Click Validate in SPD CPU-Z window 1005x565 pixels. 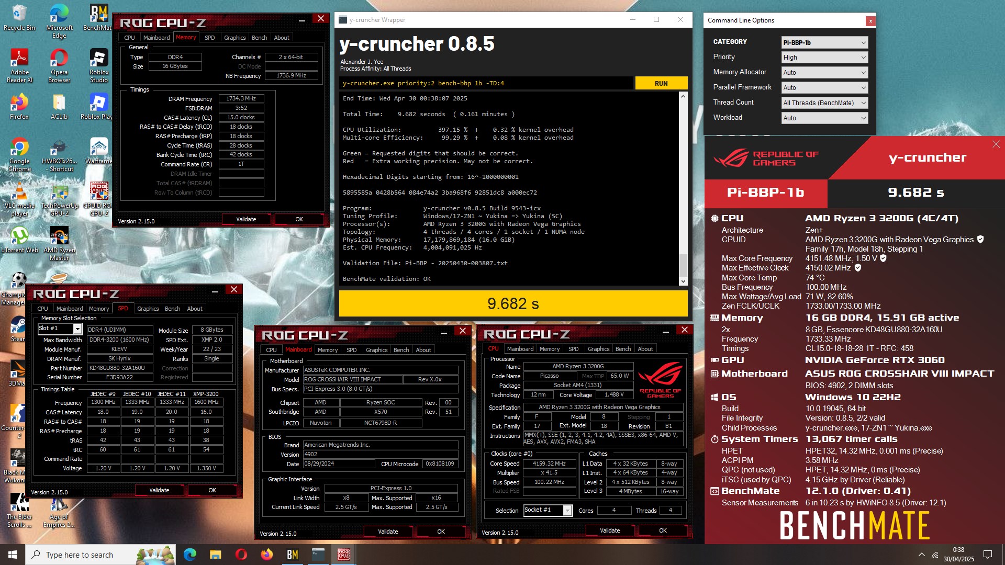[x=159, y=490]
